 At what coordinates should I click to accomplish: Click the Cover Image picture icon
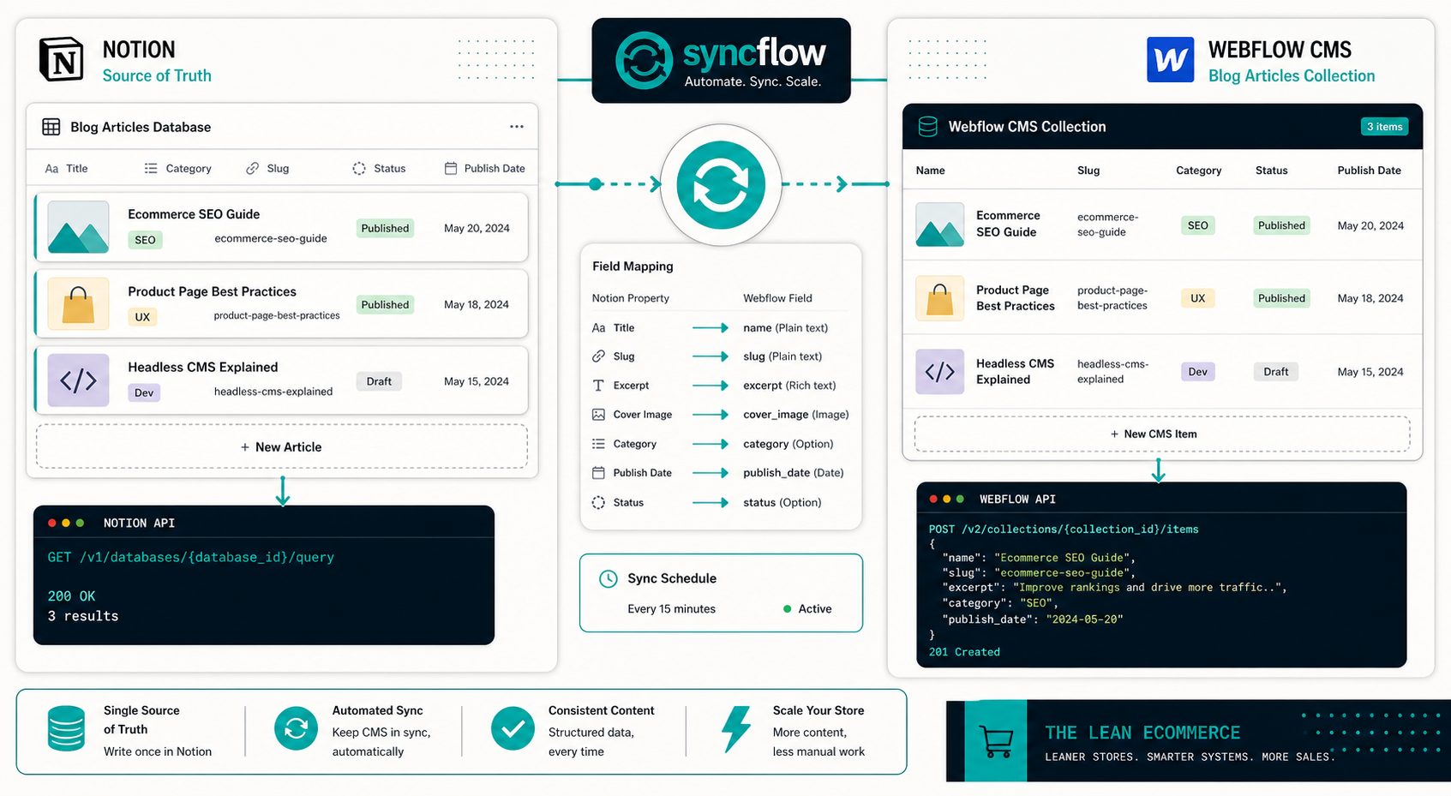coord(598,415)
